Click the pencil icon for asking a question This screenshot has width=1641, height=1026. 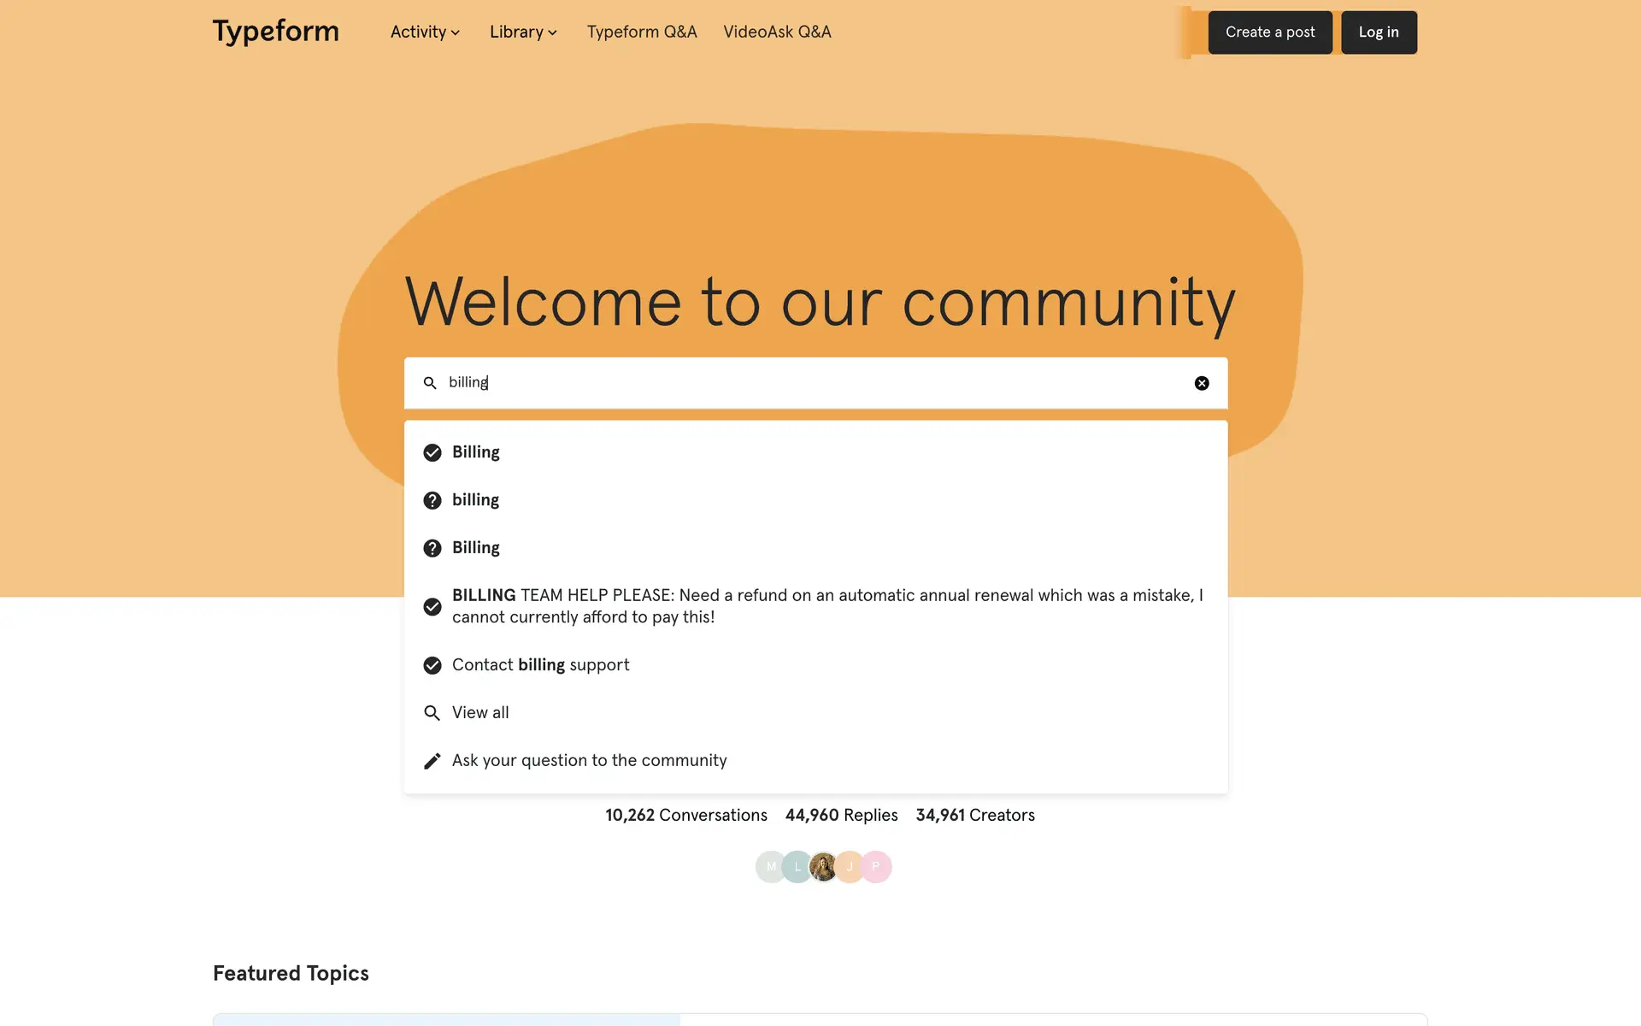point(432,761)
